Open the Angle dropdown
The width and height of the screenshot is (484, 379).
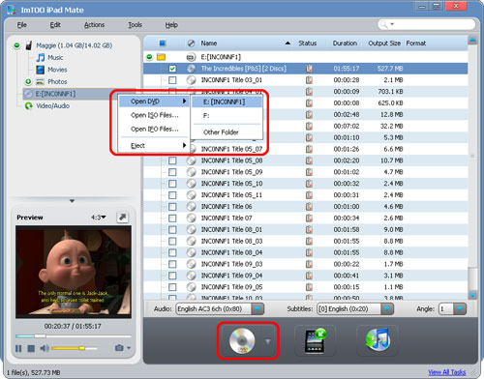(x=460, y=309)
